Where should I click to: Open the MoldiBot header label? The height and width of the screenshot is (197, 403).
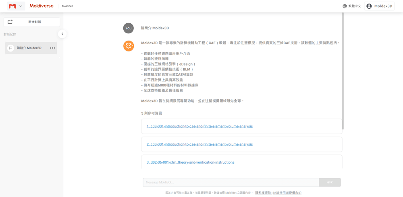(x=67, y=6)
